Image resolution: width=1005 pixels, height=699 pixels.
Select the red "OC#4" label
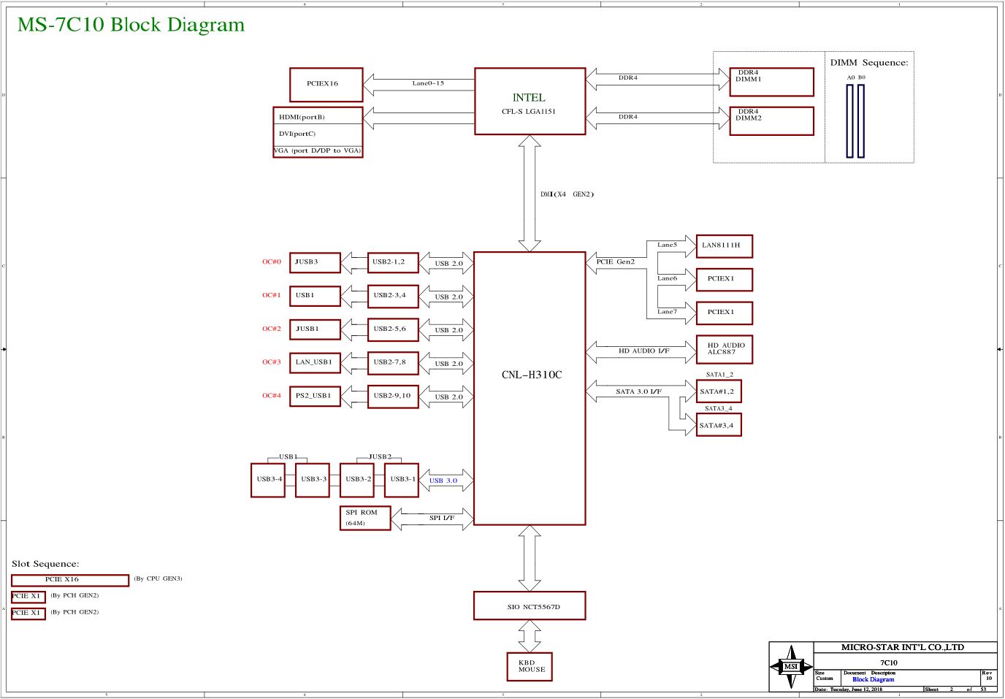tap(272, 395)
